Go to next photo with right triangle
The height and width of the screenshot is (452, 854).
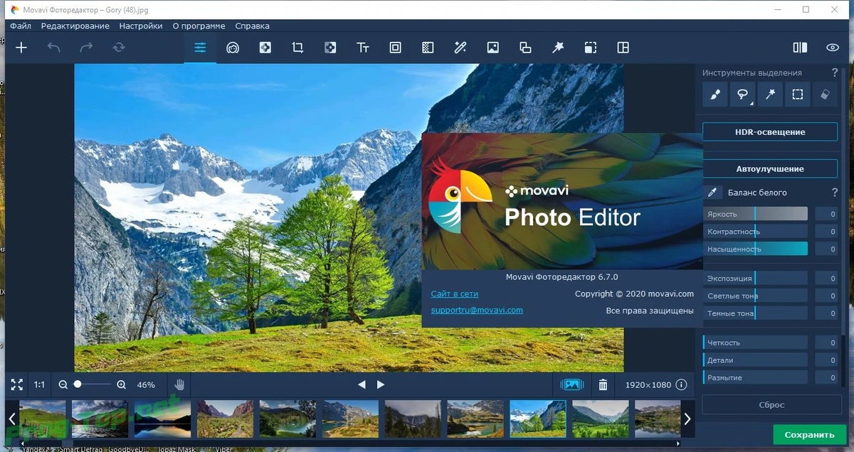(381, 384)
